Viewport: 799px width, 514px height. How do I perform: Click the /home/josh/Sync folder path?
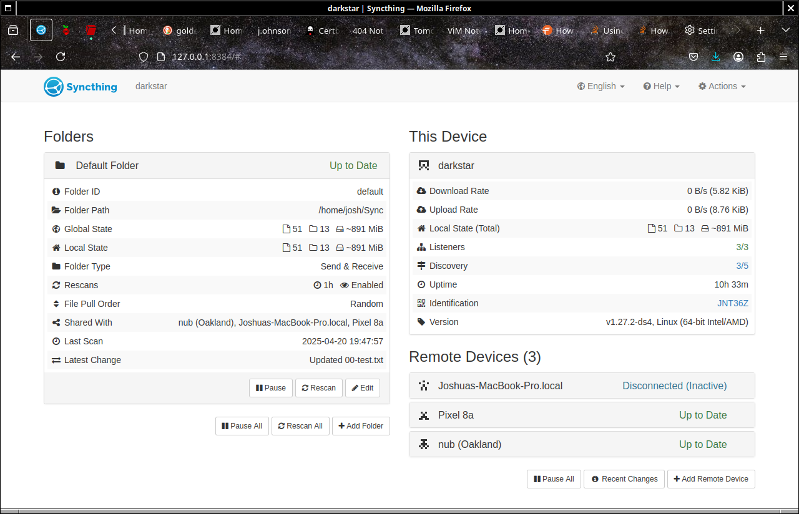[351, 210]
